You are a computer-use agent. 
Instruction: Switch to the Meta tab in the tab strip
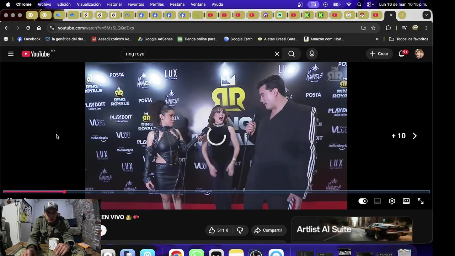coord(127,15)
